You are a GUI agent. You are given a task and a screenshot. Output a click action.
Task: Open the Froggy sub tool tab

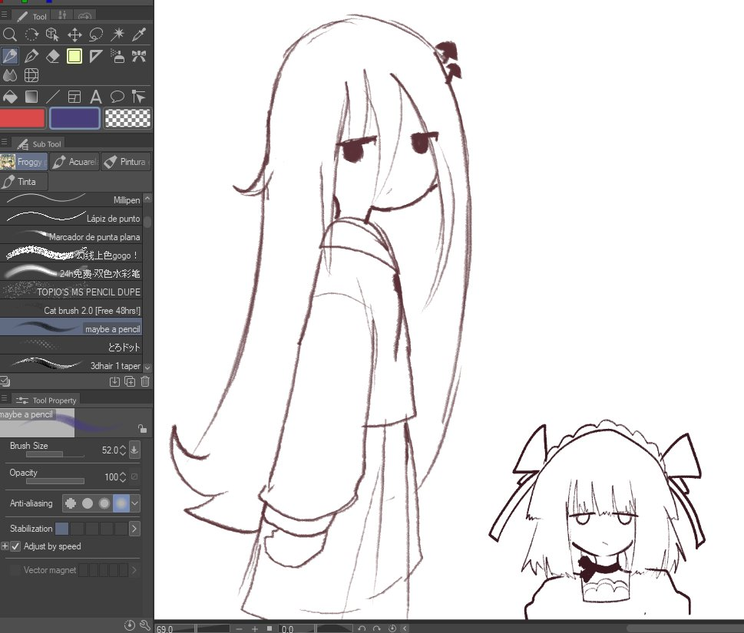point(24,161)
